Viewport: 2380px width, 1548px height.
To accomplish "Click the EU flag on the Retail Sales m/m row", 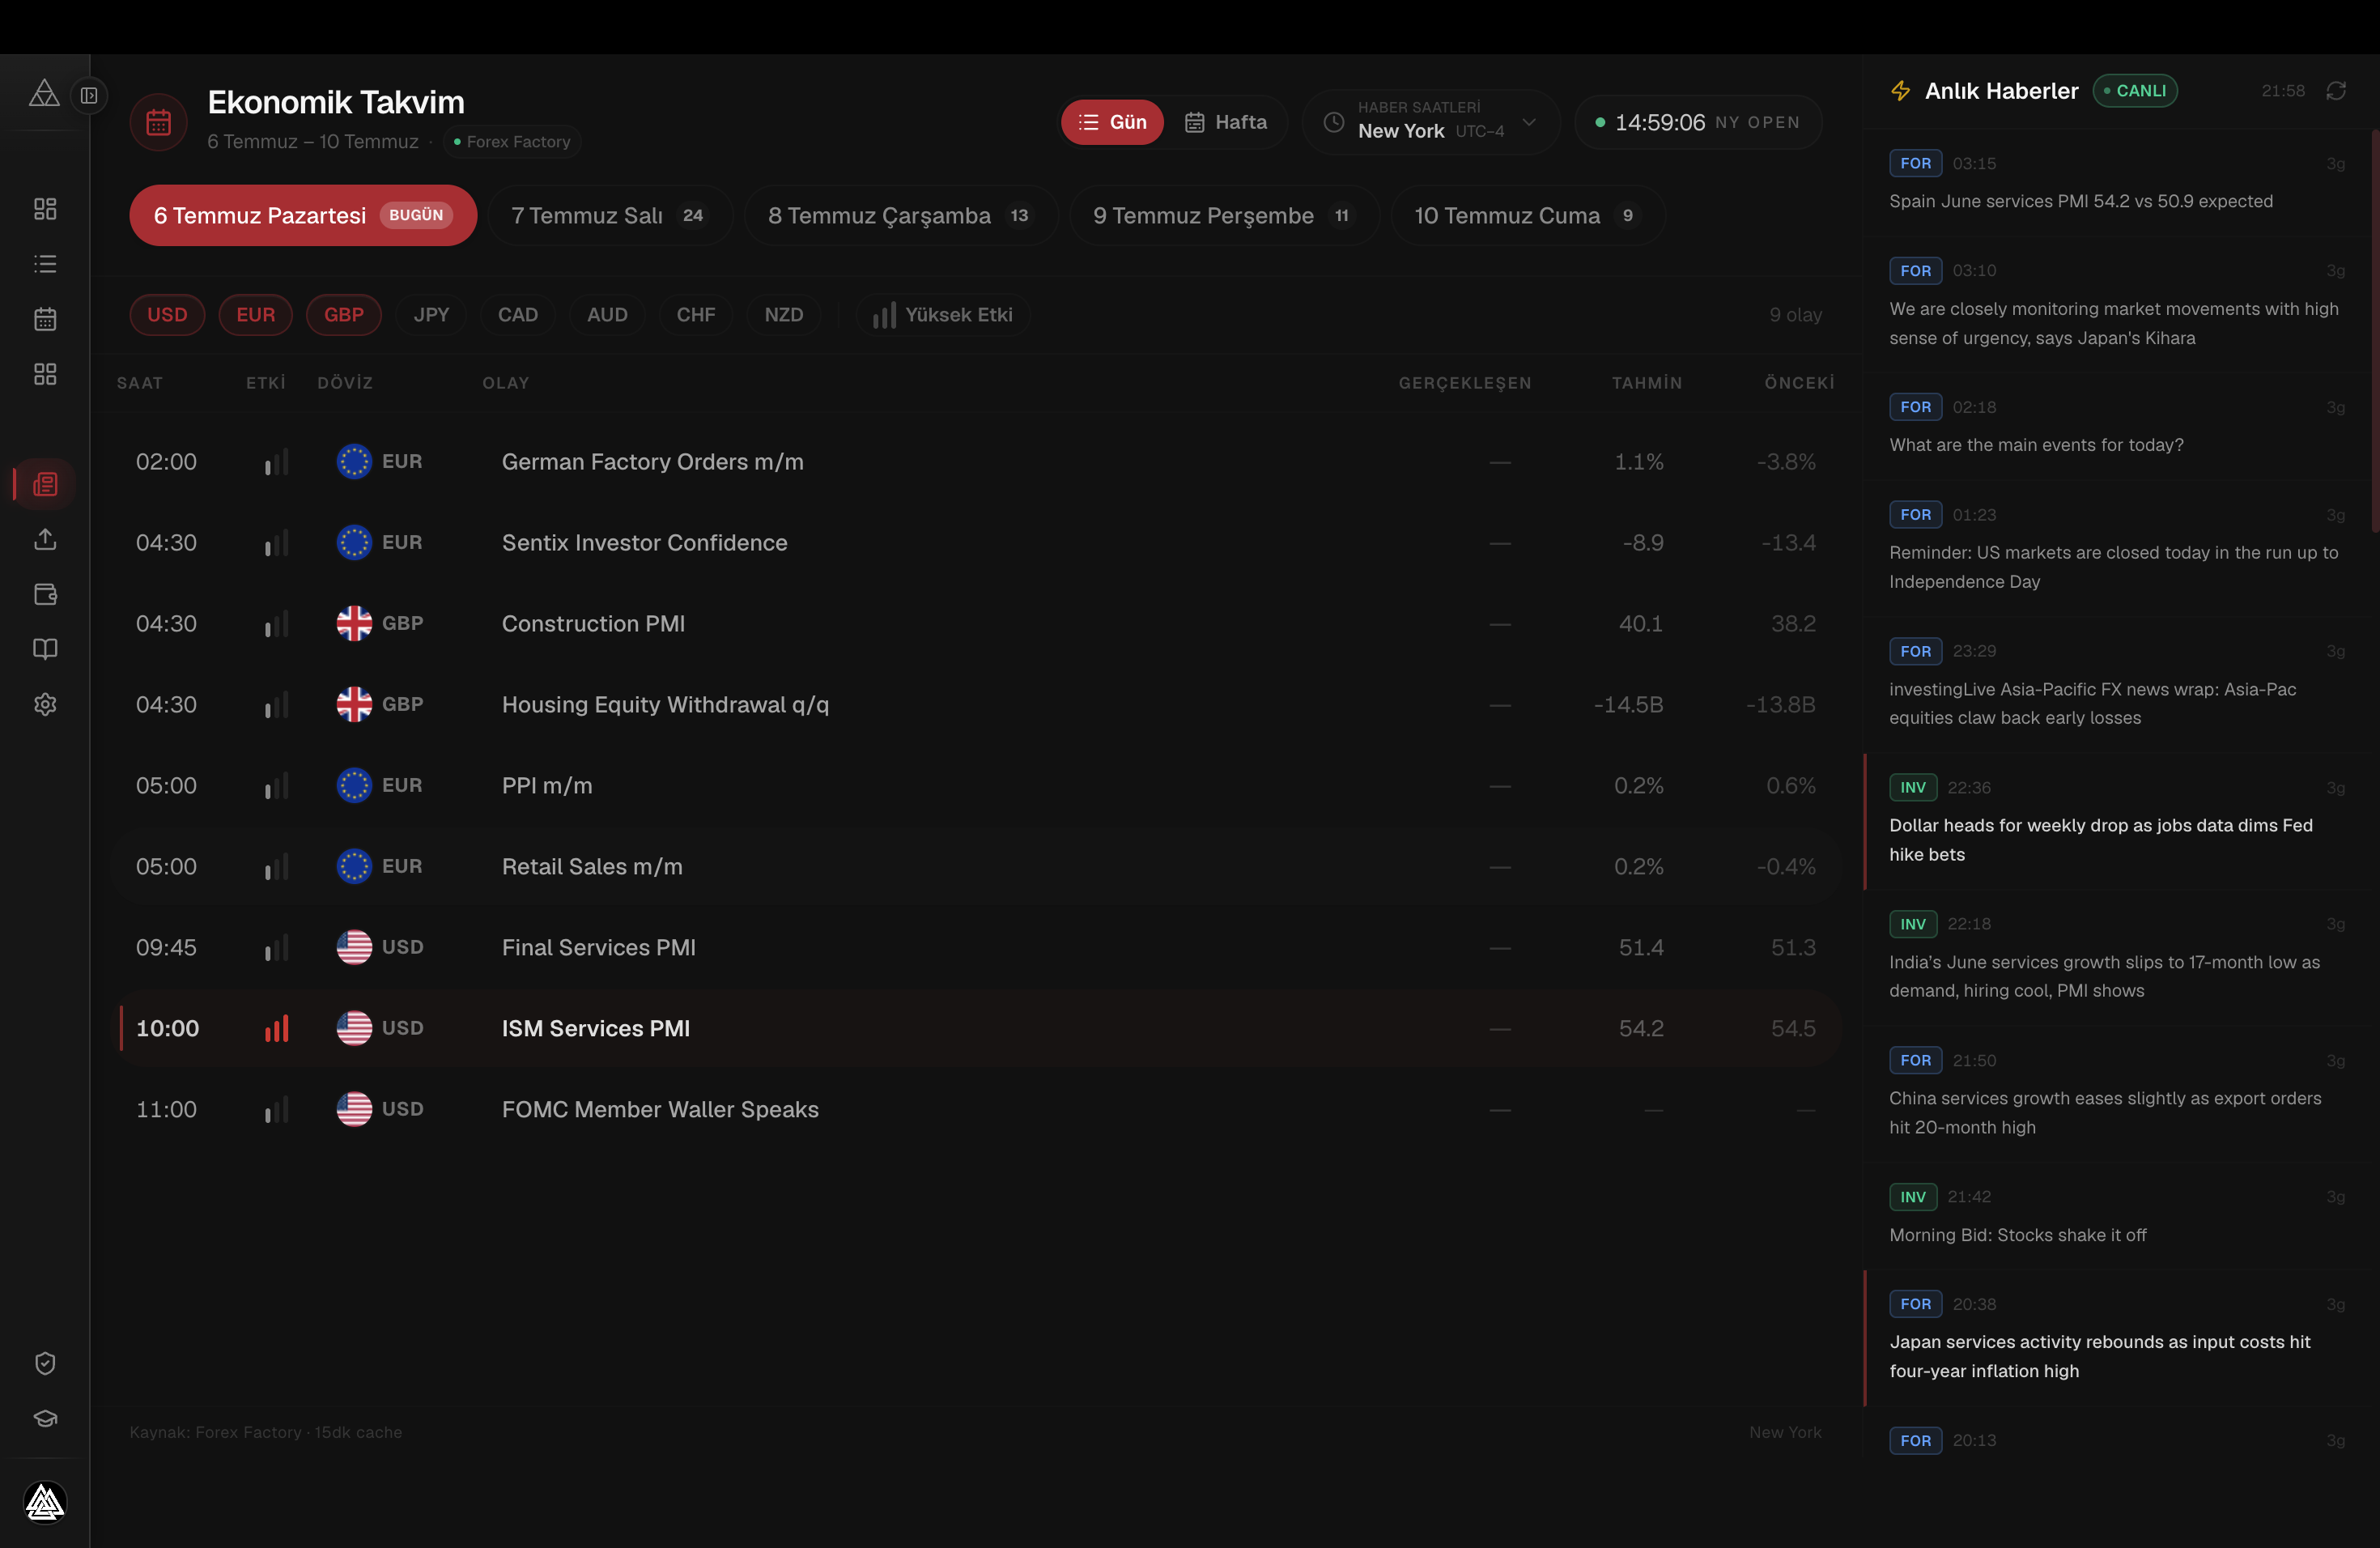I will [354, 866].
